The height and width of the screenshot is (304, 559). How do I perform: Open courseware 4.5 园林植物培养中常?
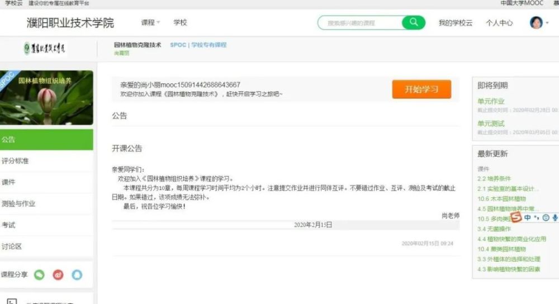tap(508, 208)
